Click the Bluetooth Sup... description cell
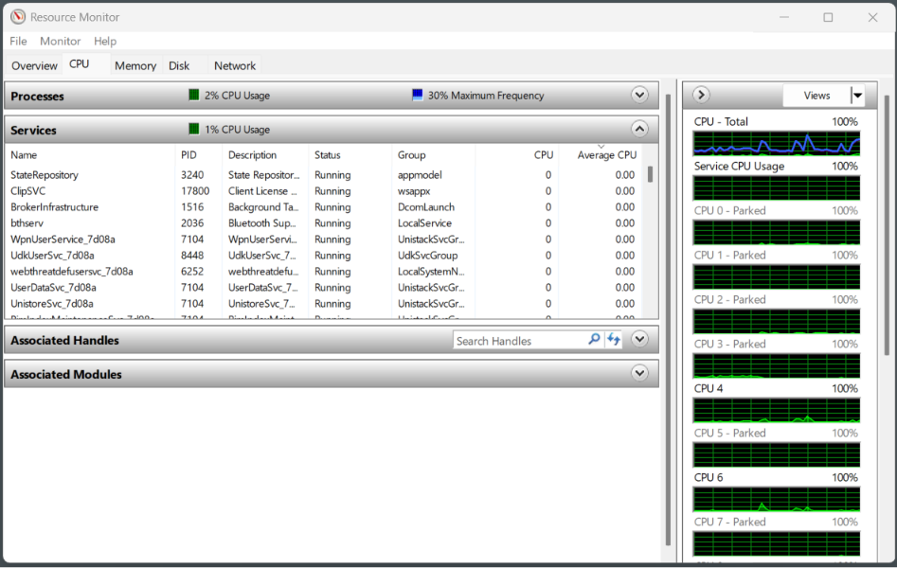This screenshot has width=897, height=568. click(x=262, y=223)
